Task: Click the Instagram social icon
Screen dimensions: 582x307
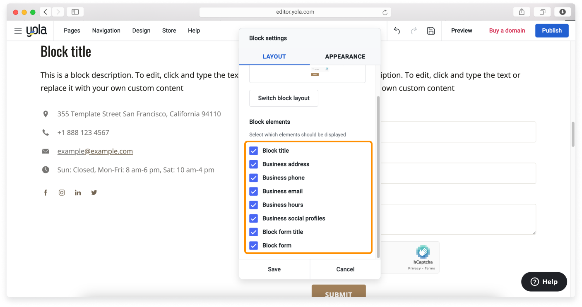Action: (x=62, y=192)
